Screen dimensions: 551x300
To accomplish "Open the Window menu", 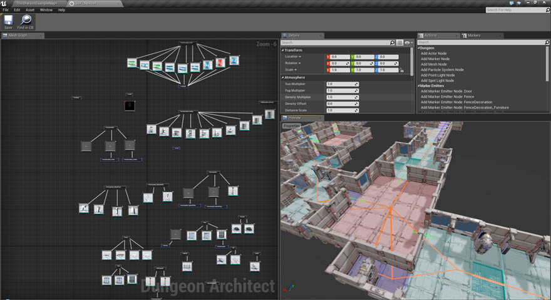I will coord(46,10).
